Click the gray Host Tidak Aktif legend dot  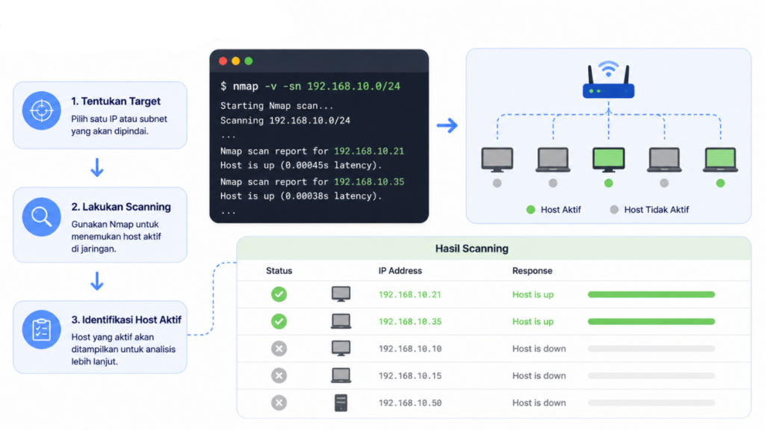614,210
